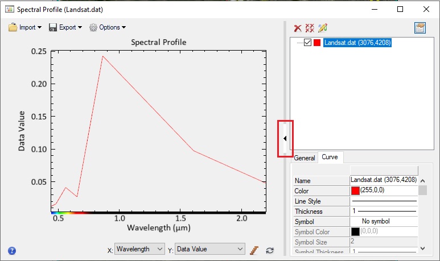Click the refresh plot arrows icon
The width and height of the screenshot is (440, 261).
pos(270,250)
